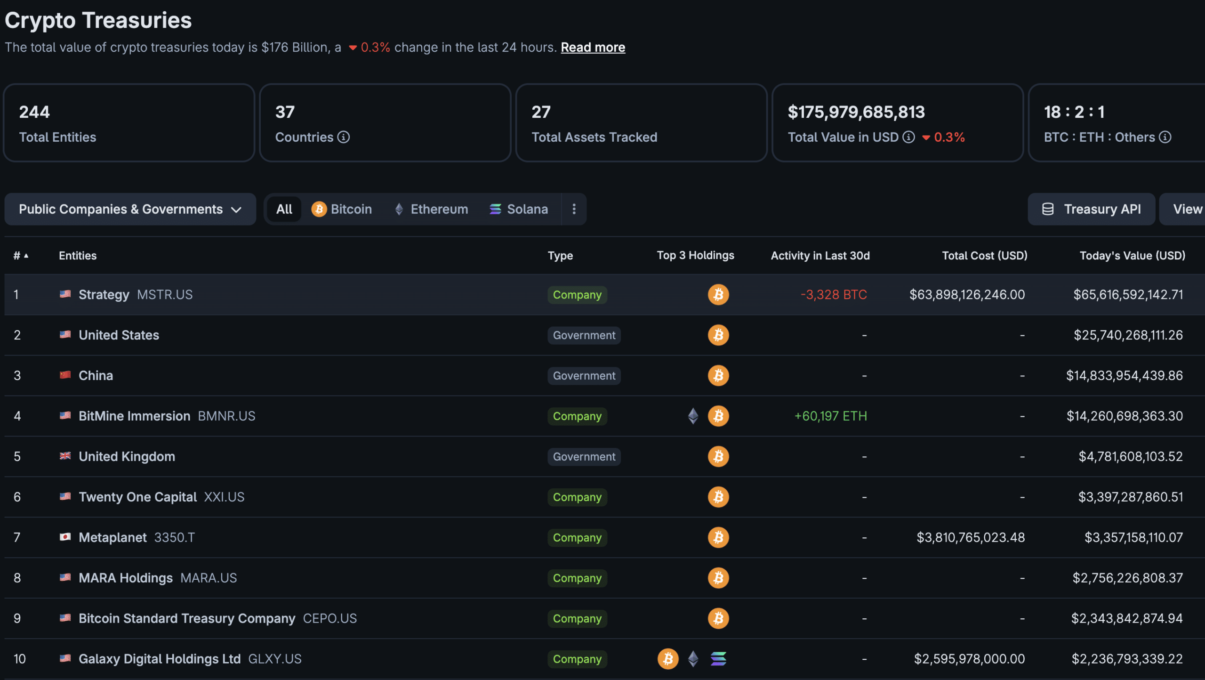The width and height of the screenshot is (1205, 680).
Task: Click the Treasury API button
Action: click(x=1092, y=209)
